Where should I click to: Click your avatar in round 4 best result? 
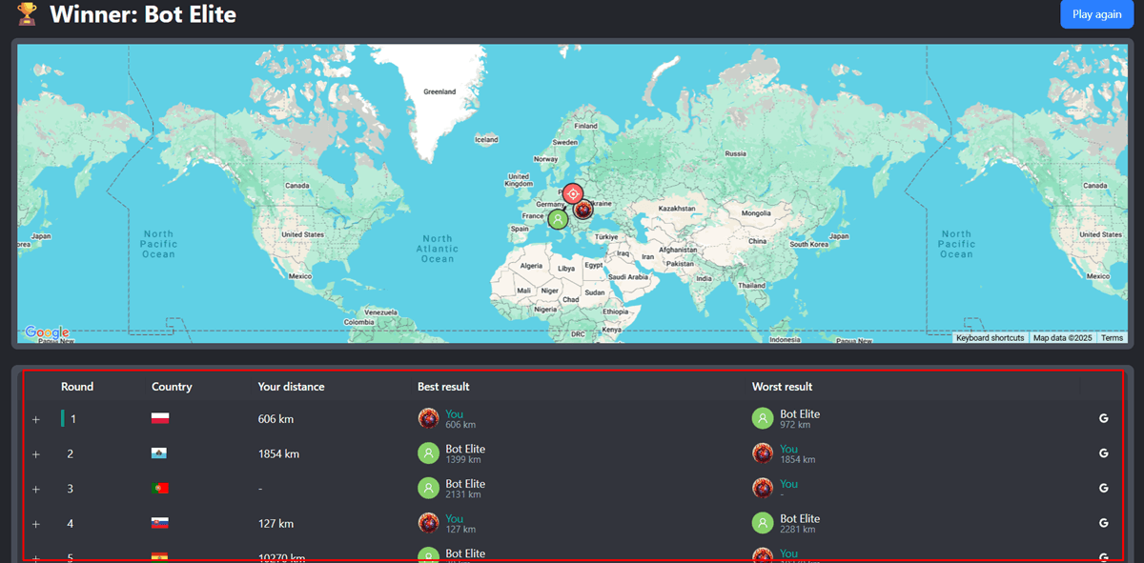pyautogui.click(x=428, y=523)
